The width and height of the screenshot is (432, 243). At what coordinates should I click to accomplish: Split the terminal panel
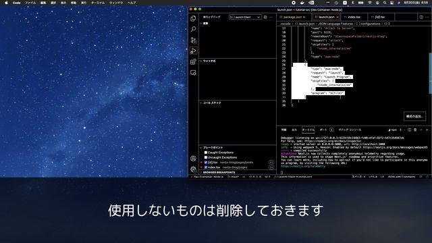pos(410,130)
